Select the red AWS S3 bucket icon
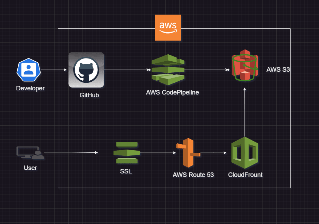 tap(245, 65)
